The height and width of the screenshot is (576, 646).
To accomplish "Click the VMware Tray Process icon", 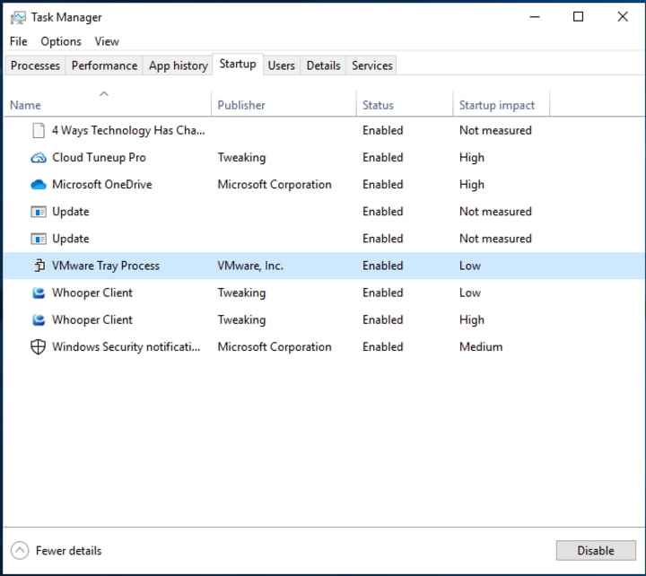I will 39,266.
